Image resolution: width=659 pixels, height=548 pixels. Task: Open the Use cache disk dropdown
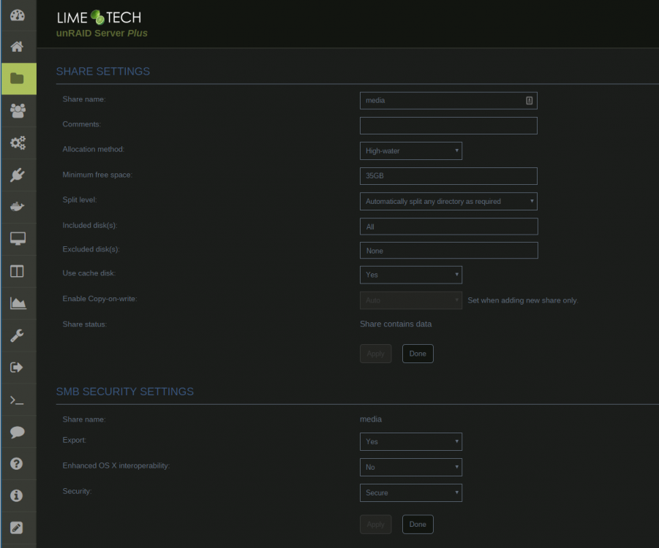(410, 275)
